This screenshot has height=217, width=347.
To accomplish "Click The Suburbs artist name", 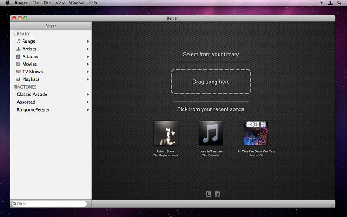I will [x=211, y=155].
